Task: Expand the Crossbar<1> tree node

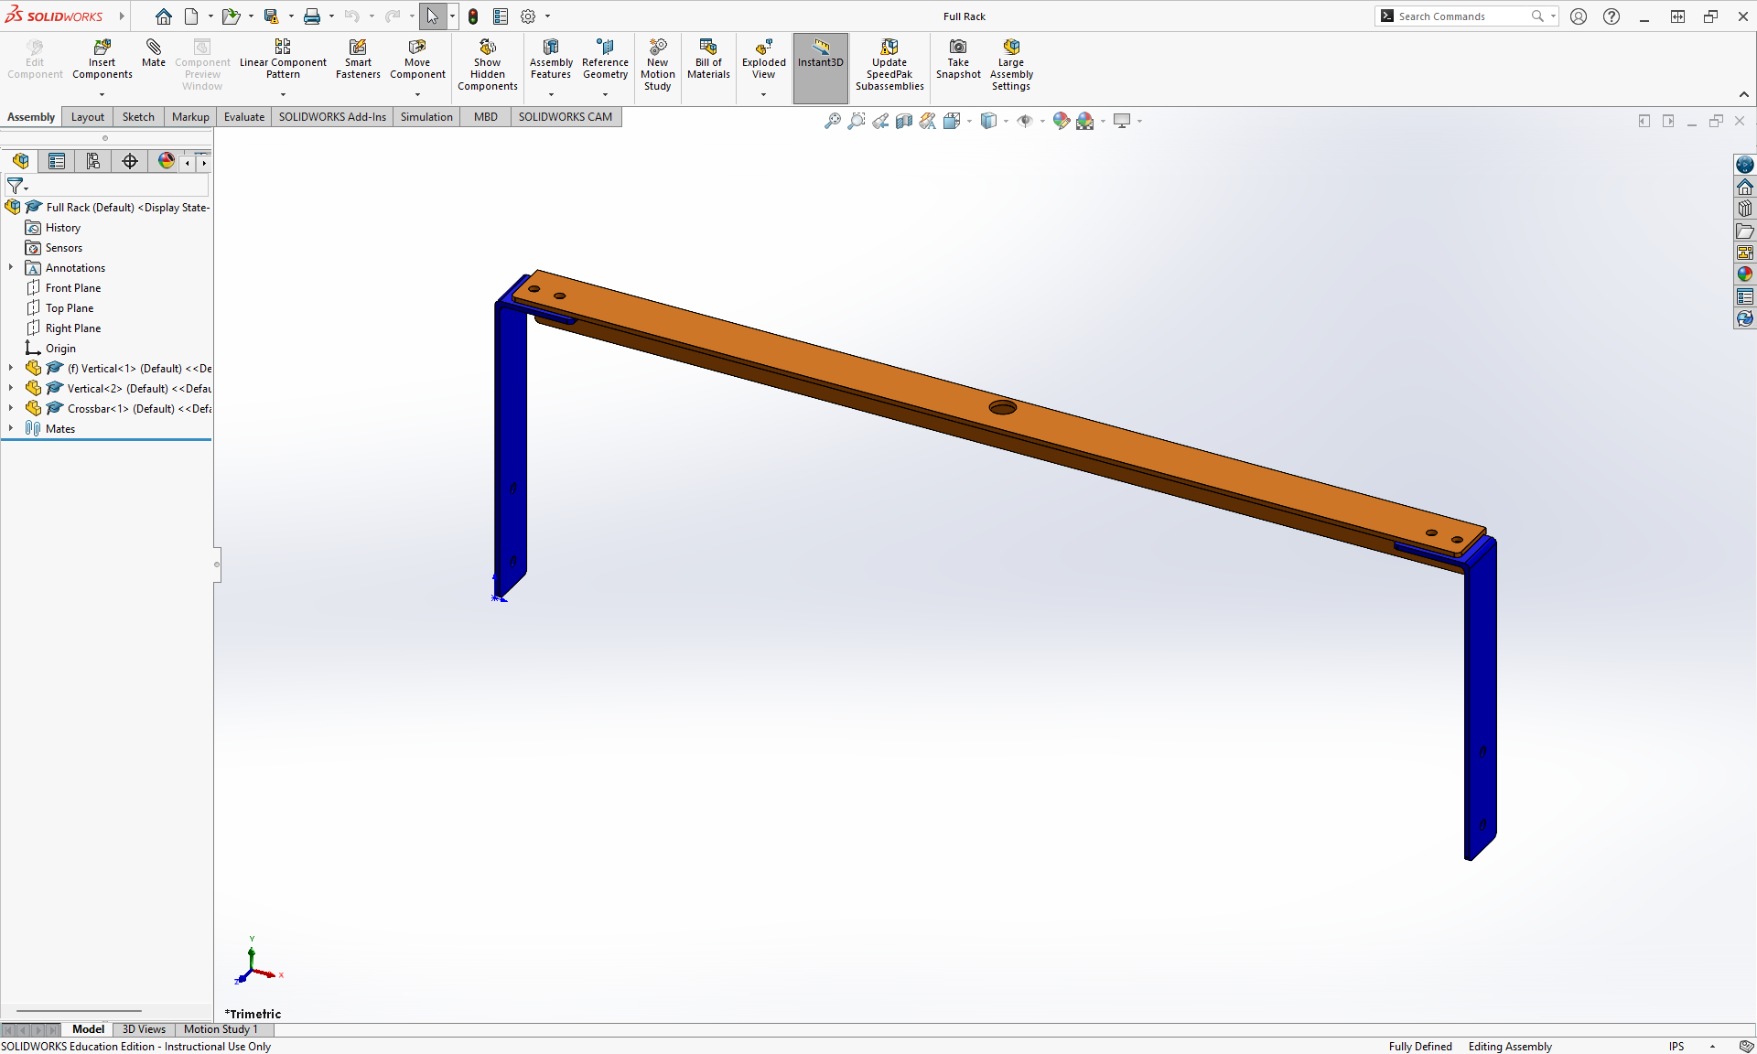Action: coord(11,408)
